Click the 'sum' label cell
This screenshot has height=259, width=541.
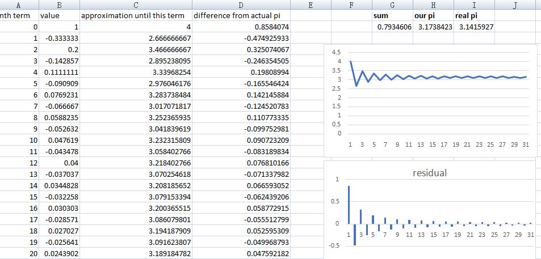point(392,16)
